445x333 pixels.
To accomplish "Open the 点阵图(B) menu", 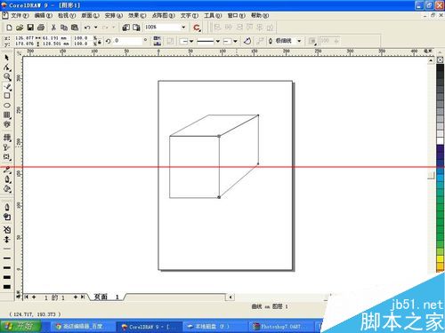I will (x=163, y=15).
